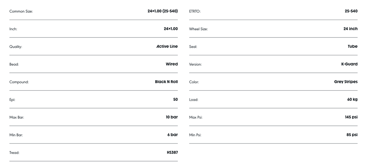Viewport: 367px width, 163px height.
Task: Click the Bead value Wired
Action: click(x=172, y=64)
